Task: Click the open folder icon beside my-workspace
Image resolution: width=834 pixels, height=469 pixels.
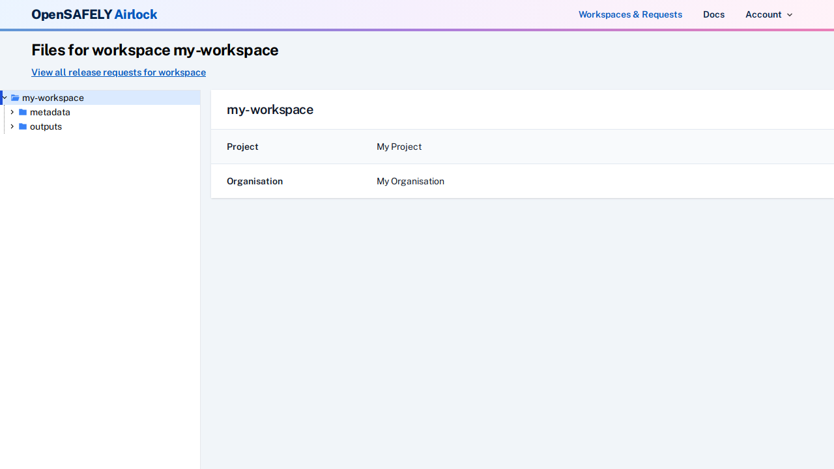Action: (x=14, y=98)
